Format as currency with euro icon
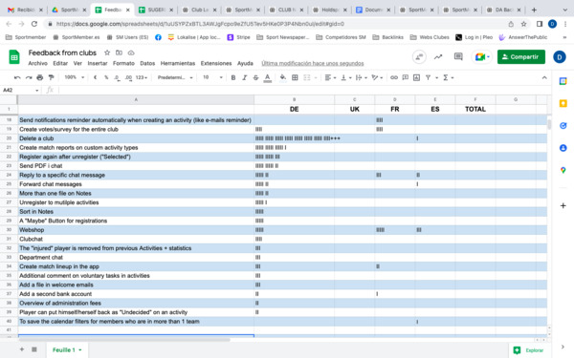 coord(95,77)
